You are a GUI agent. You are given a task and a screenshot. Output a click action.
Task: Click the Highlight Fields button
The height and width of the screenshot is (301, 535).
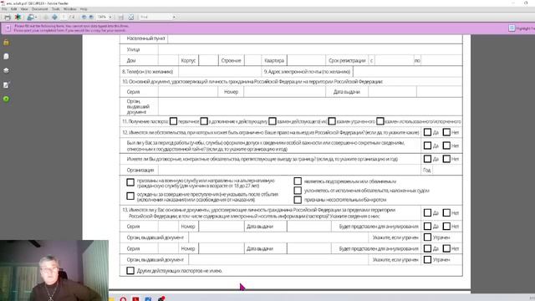coord(522,28)
